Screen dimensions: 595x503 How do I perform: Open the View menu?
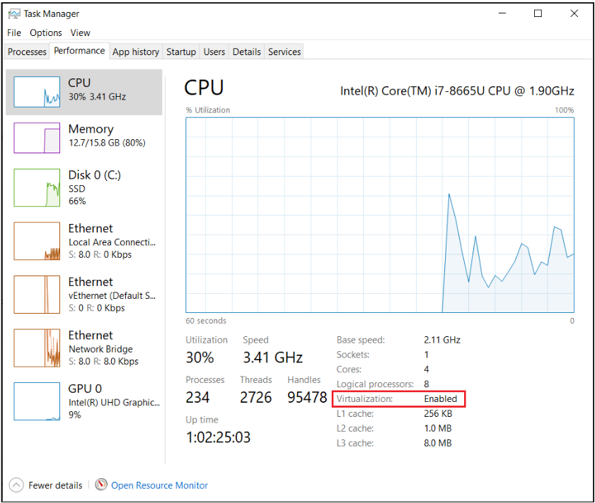pos(80,32)
